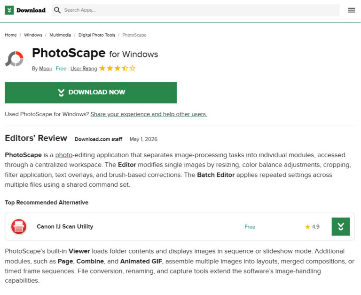Click the User Rating link
The image size is (361, 295).
pyautogui.click(x=84, y=69)
